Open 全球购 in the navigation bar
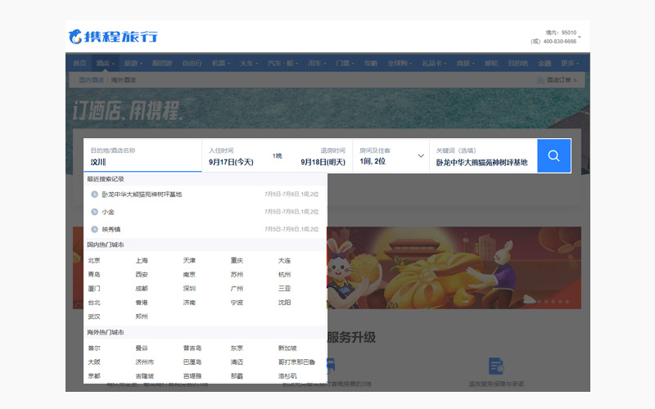The height and width of the screenshot is (409, 655). [x=400, y=63]
